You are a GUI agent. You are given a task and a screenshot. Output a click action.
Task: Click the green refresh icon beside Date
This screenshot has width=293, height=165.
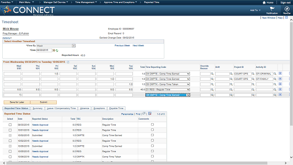[57, 50]
